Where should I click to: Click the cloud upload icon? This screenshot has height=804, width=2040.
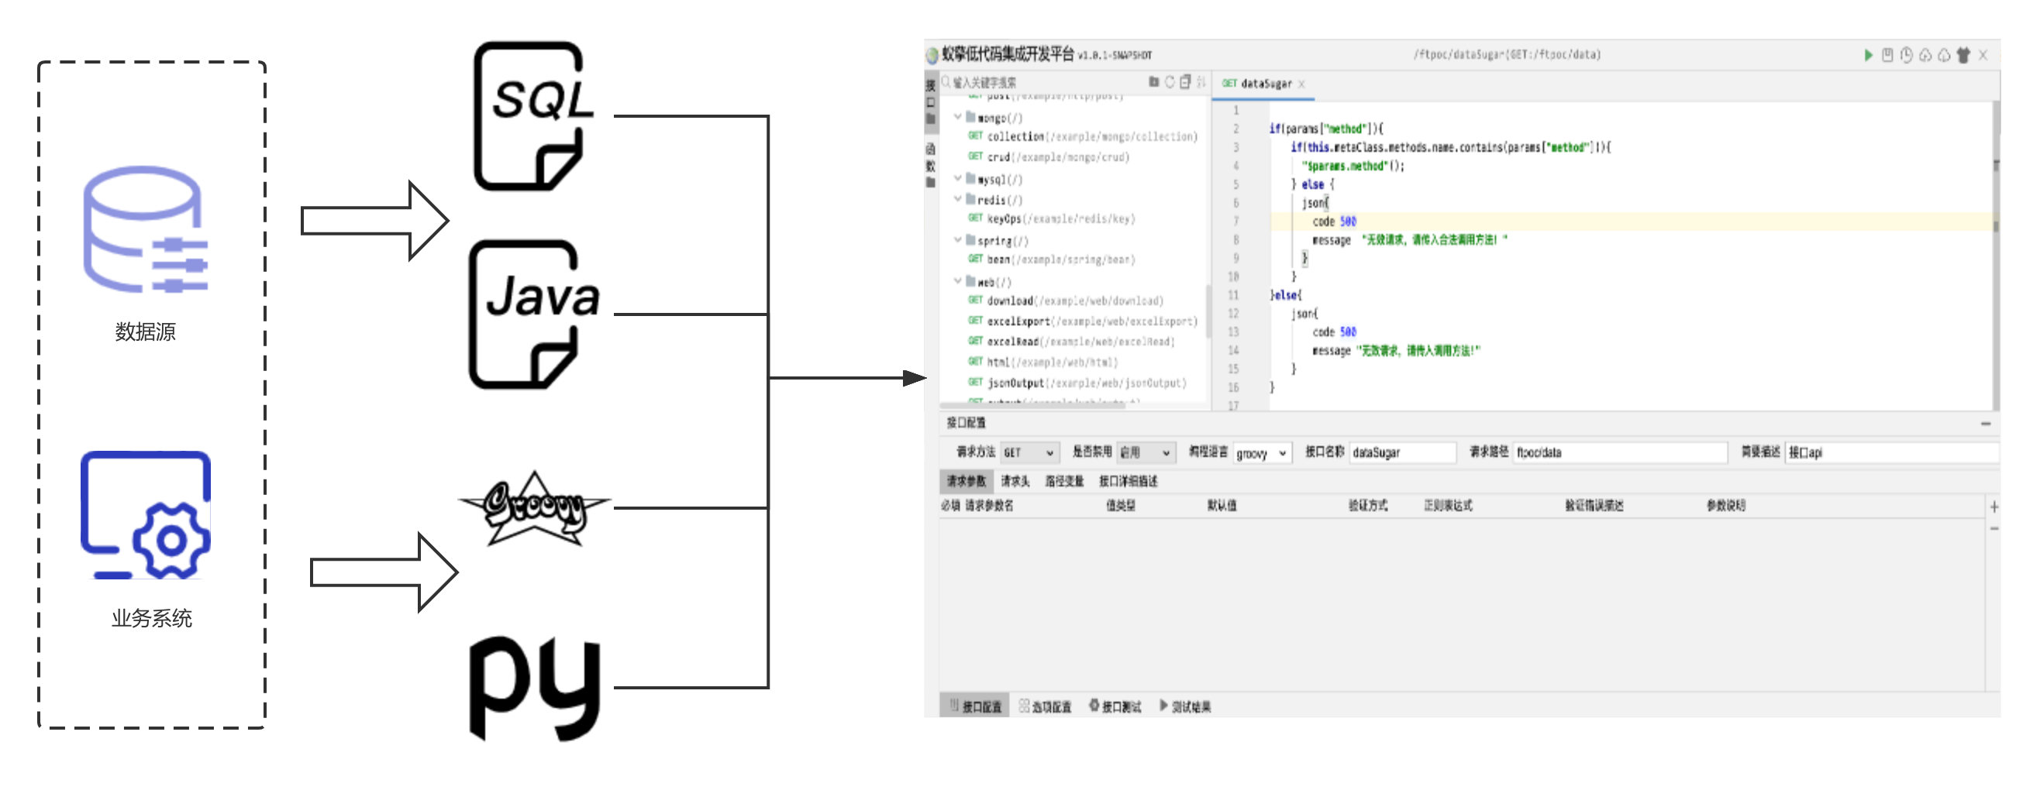[x=1925, y=54]
